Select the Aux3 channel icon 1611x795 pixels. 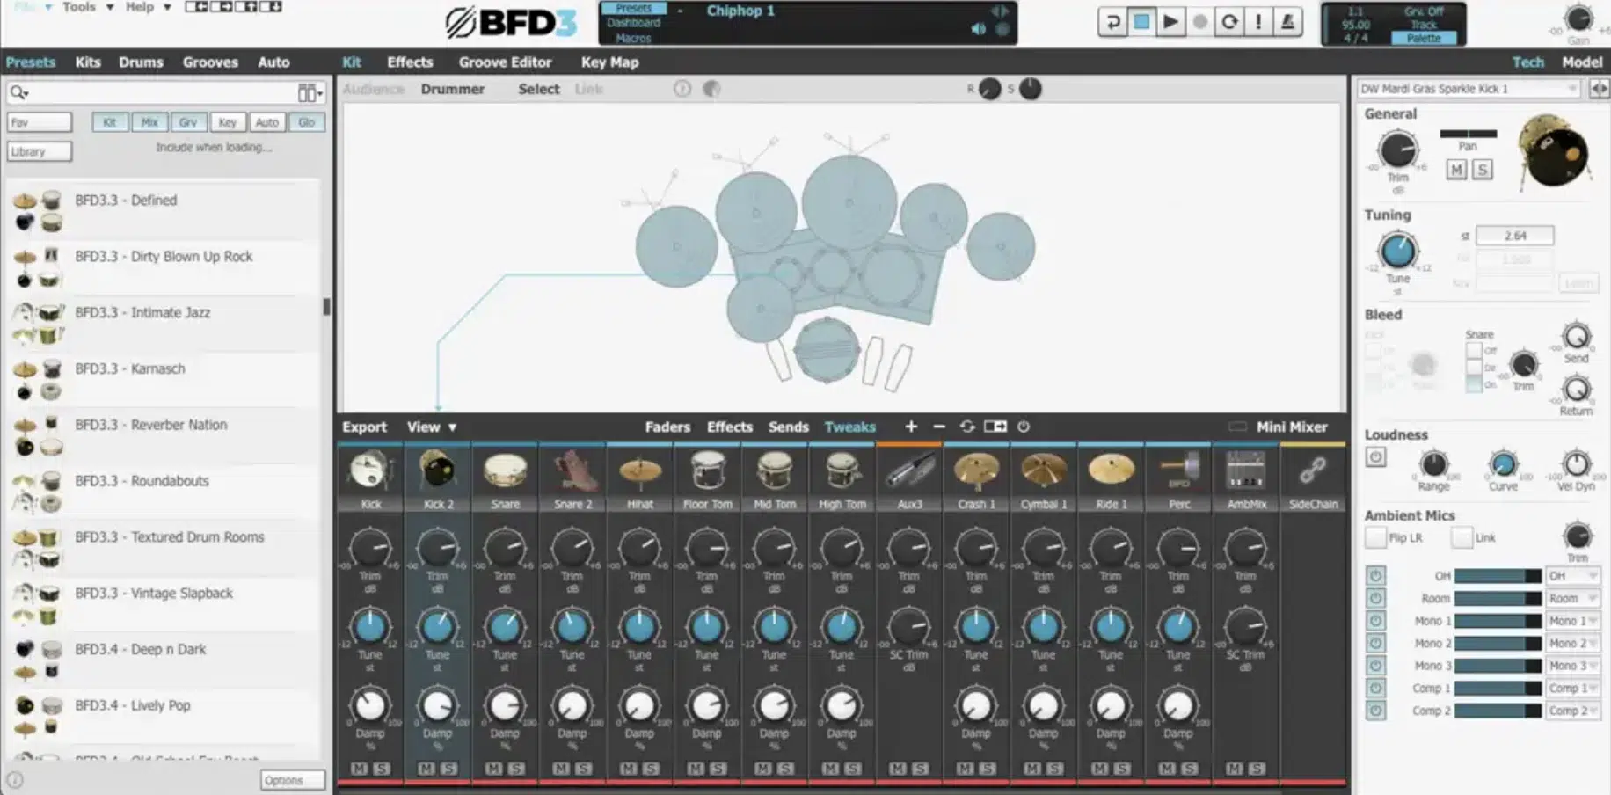click(x=909, y=470)
